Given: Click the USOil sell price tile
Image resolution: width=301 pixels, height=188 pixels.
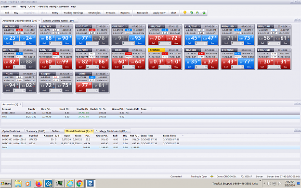Looking at the screenshot, I should 84,85.
